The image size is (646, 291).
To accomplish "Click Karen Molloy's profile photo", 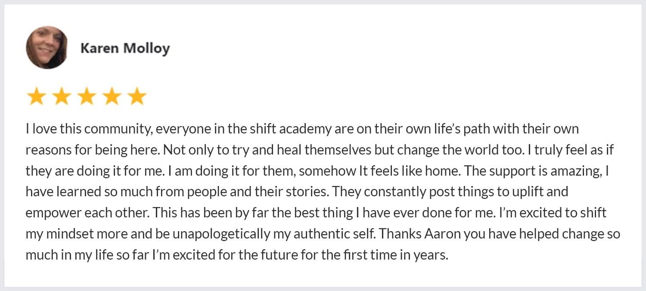I will 47,48.
